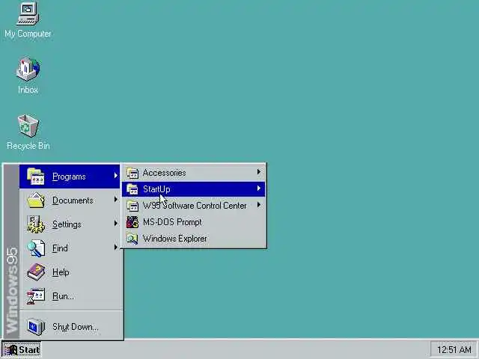Choose Shut Down... from Start menu
The image size is (479, 359).
click(76, 327)
